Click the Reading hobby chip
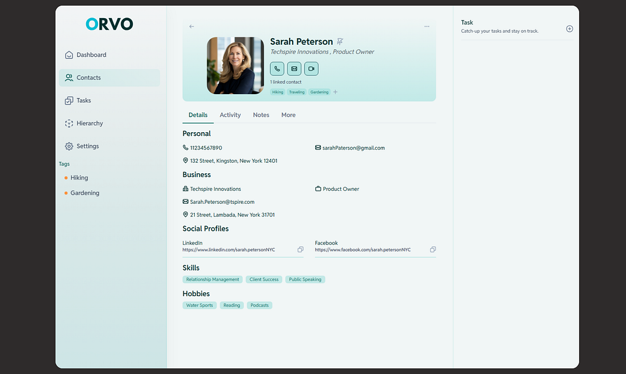The height and width of the screenshot is (374, 626). coord(232,305)
